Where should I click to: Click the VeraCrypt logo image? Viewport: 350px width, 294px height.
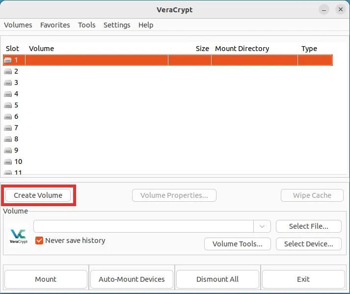[19, 236]
